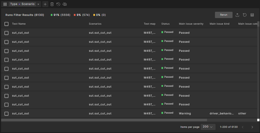Sort by Test Name column header
The width and height of the screenshot is (260, 133).
point(19,24)
